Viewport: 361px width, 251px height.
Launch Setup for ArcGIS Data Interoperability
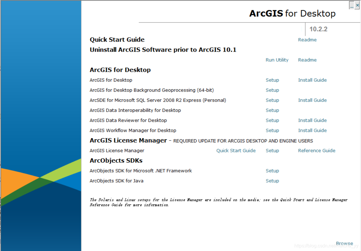pyautogui.click(x=272, y=110)
